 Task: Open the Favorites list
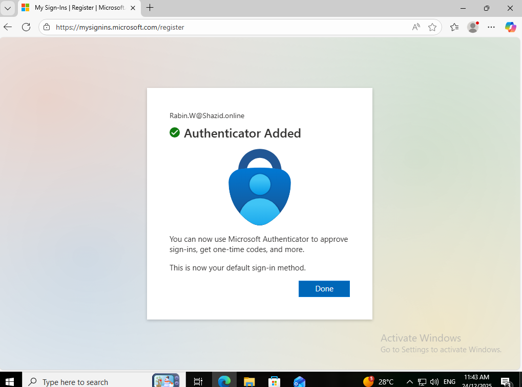click(x=454, y=27)
